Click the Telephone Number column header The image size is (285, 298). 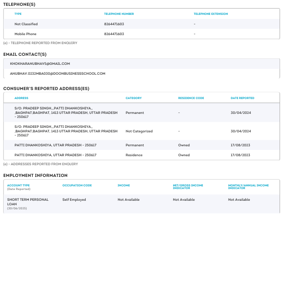[119, 14]
